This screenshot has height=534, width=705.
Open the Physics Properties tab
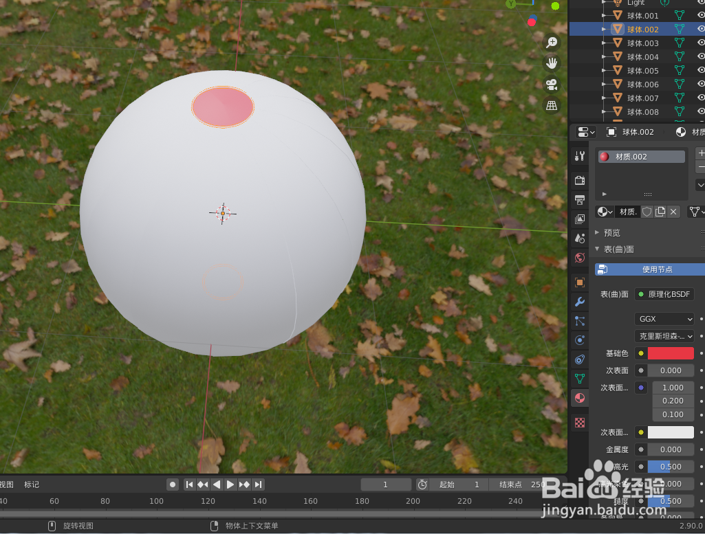579,340
